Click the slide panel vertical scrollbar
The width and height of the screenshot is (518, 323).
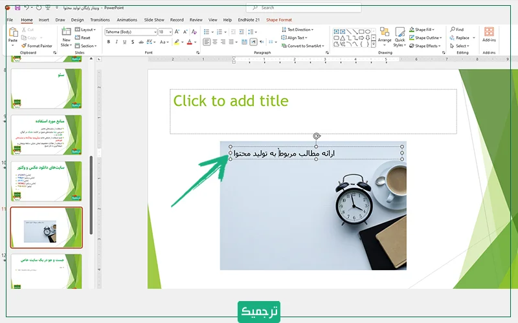pos(91,194)
